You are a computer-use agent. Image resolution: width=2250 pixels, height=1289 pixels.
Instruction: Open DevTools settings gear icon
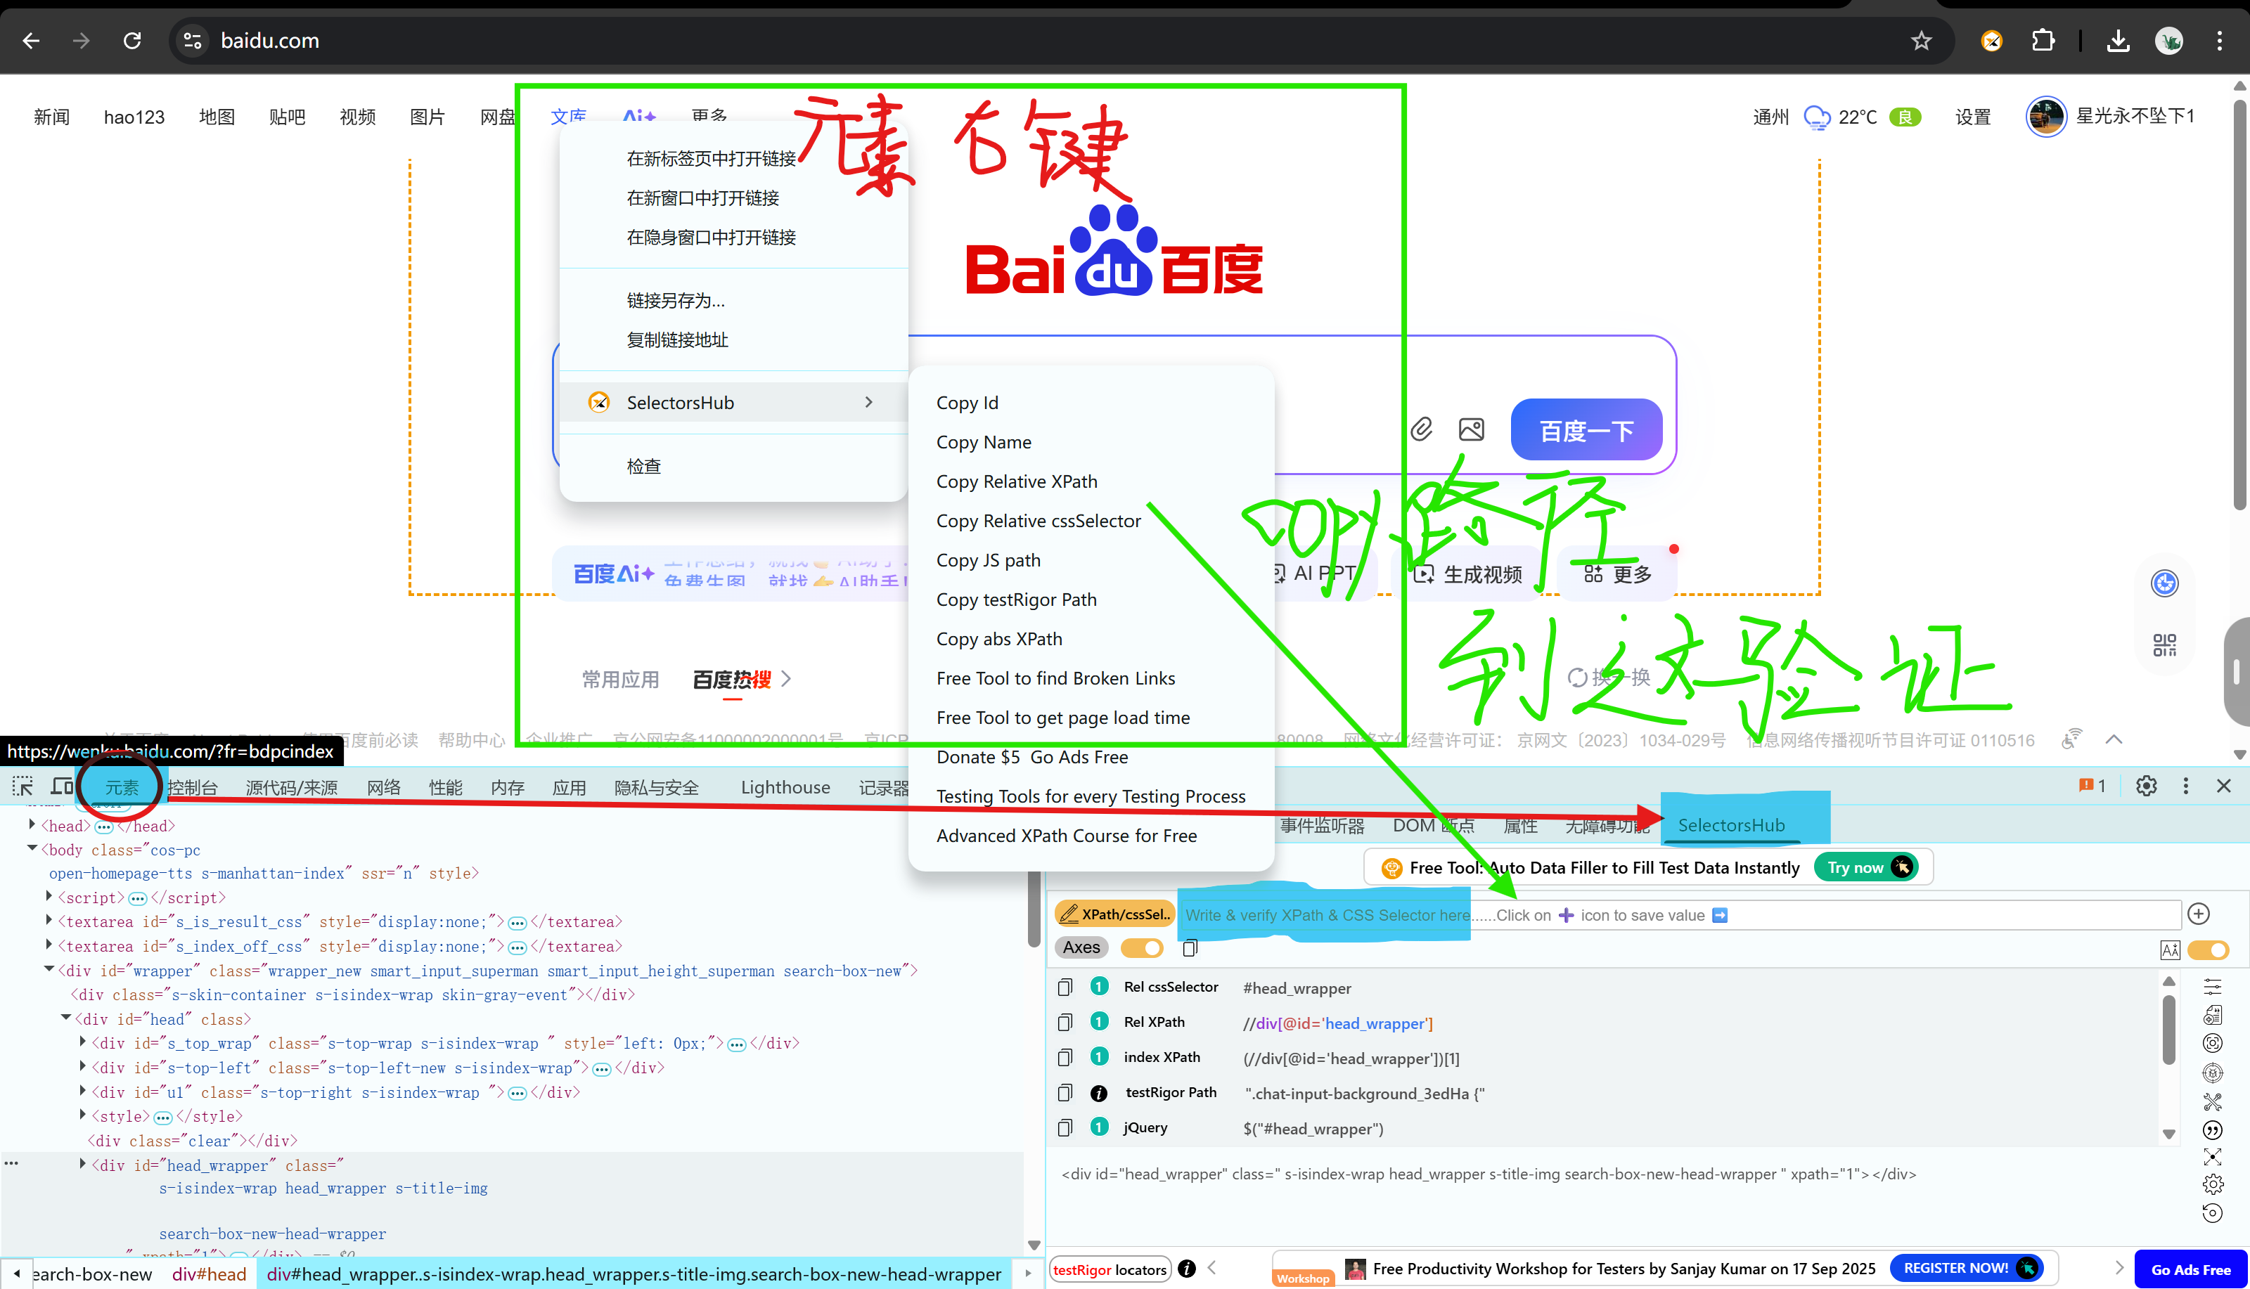coord(2147,786)
